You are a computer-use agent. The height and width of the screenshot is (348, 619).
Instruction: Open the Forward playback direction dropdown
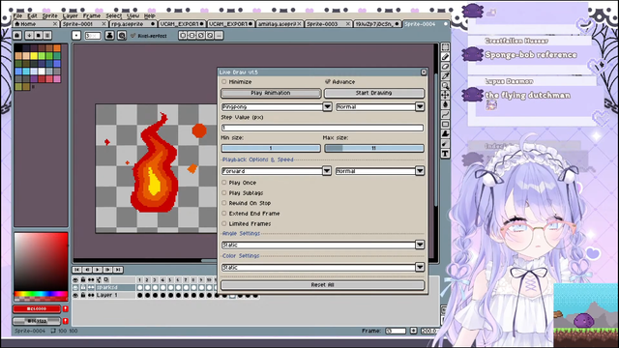coord(327,171)
